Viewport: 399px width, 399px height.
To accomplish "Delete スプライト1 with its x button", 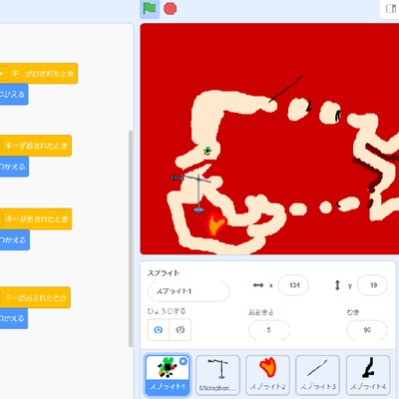I will 184,361.
